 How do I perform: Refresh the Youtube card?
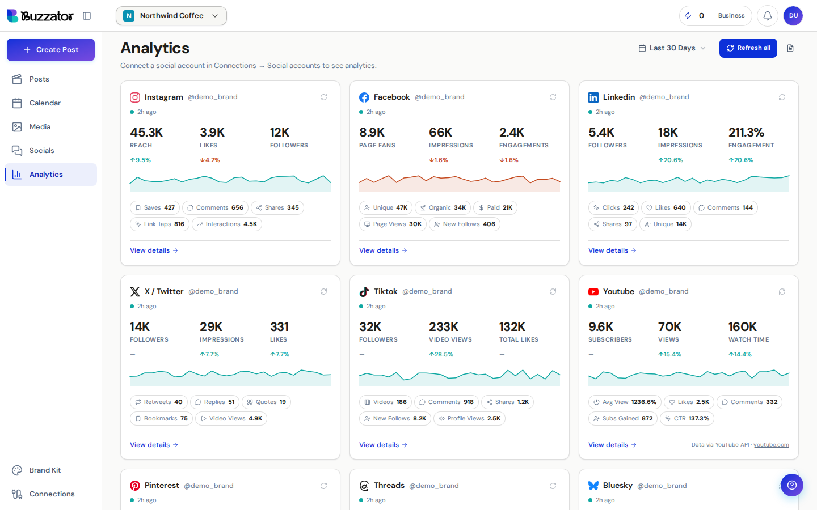pos(782,292)
